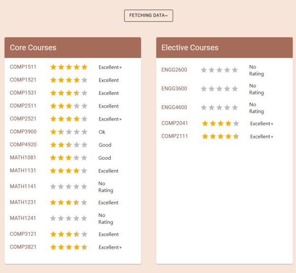
Task: Click the fifth grey star for ENGG4600
Action: (235, 107)
